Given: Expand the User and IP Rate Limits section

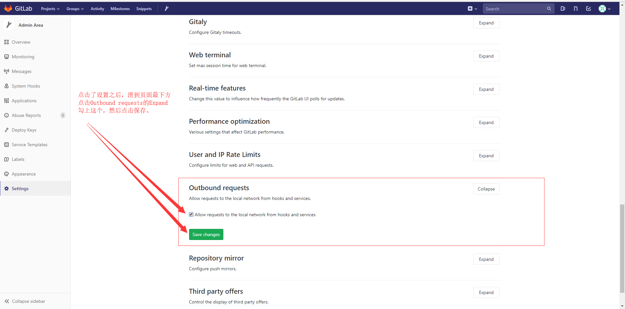Looking at the screenshot, I should (x=486, y=156).
